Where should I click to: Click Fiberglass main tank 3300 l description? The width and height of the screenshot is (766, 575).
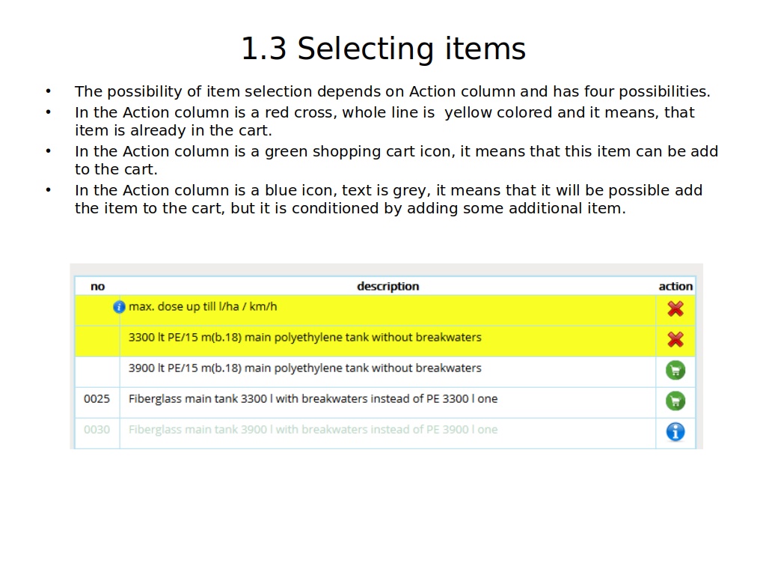click(313, 399)
